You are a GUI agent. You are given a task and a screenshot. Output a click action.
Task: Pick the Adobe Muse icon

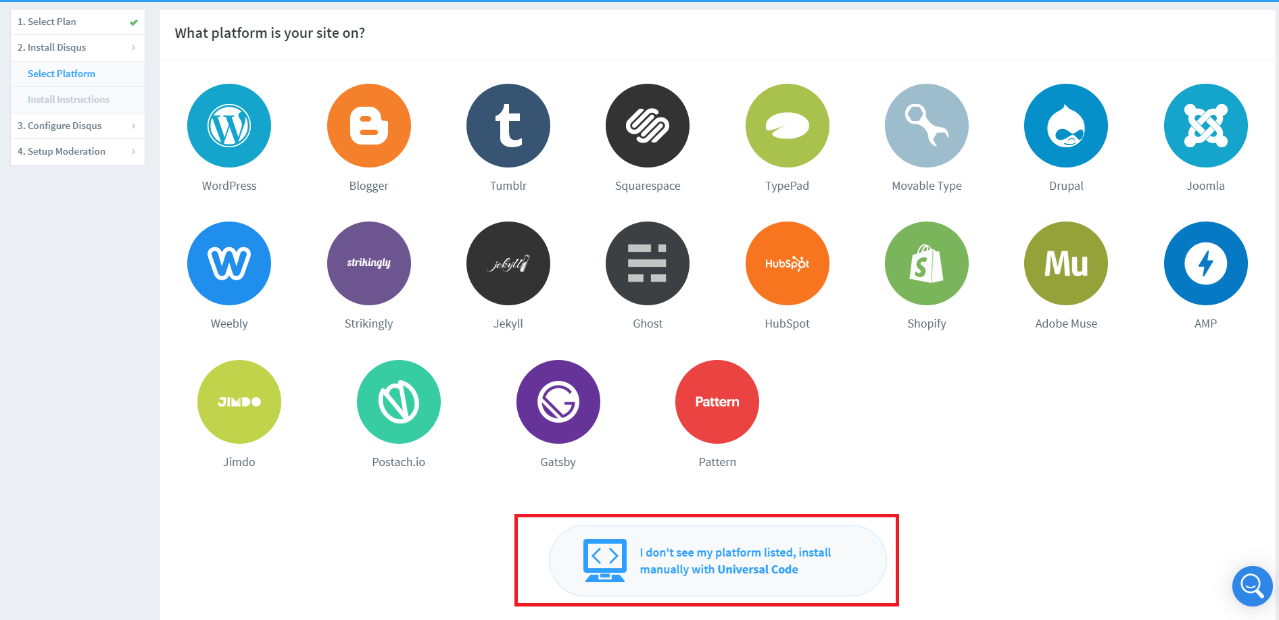click(1066, 263)
